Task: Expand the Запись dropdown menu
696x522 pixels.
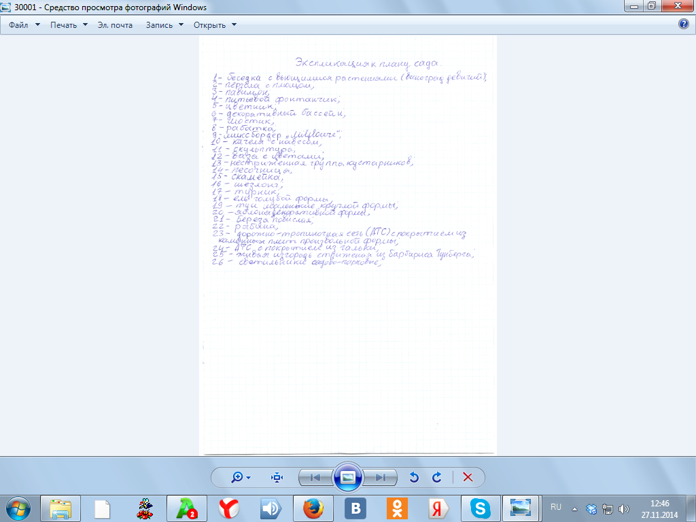Action: pos(164,25)
